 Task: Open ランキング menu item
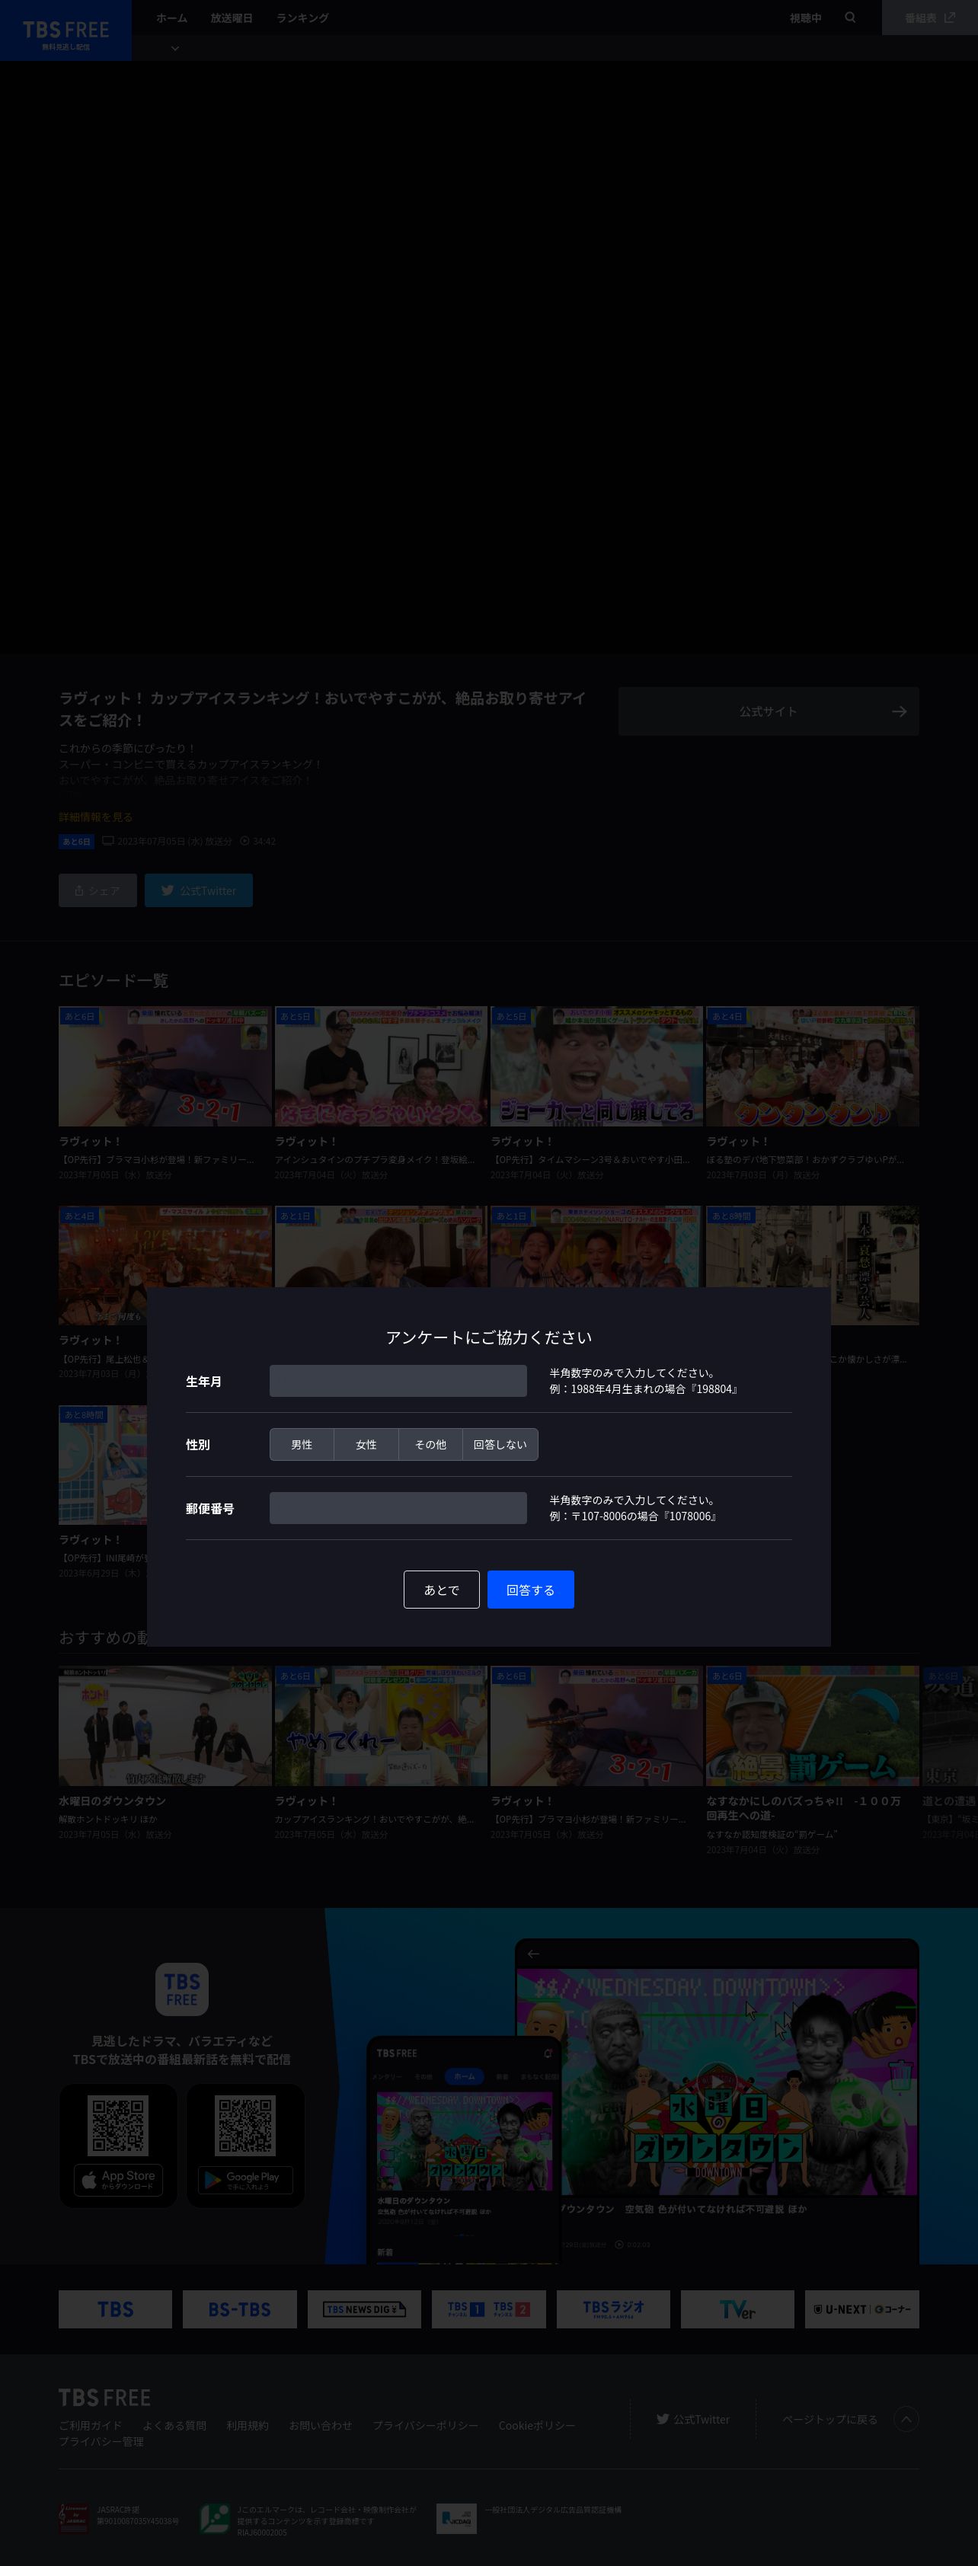(x=302, y=18)
